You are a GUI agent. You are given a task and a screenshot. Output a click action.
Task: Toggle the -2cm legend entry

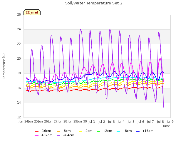coord(85,131)
